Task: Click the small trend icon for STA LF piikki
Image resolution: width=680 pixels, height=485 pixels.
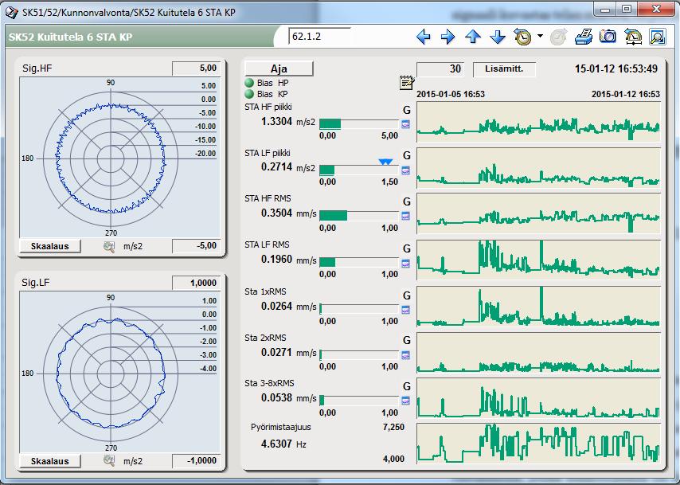Action: [405, 170]
